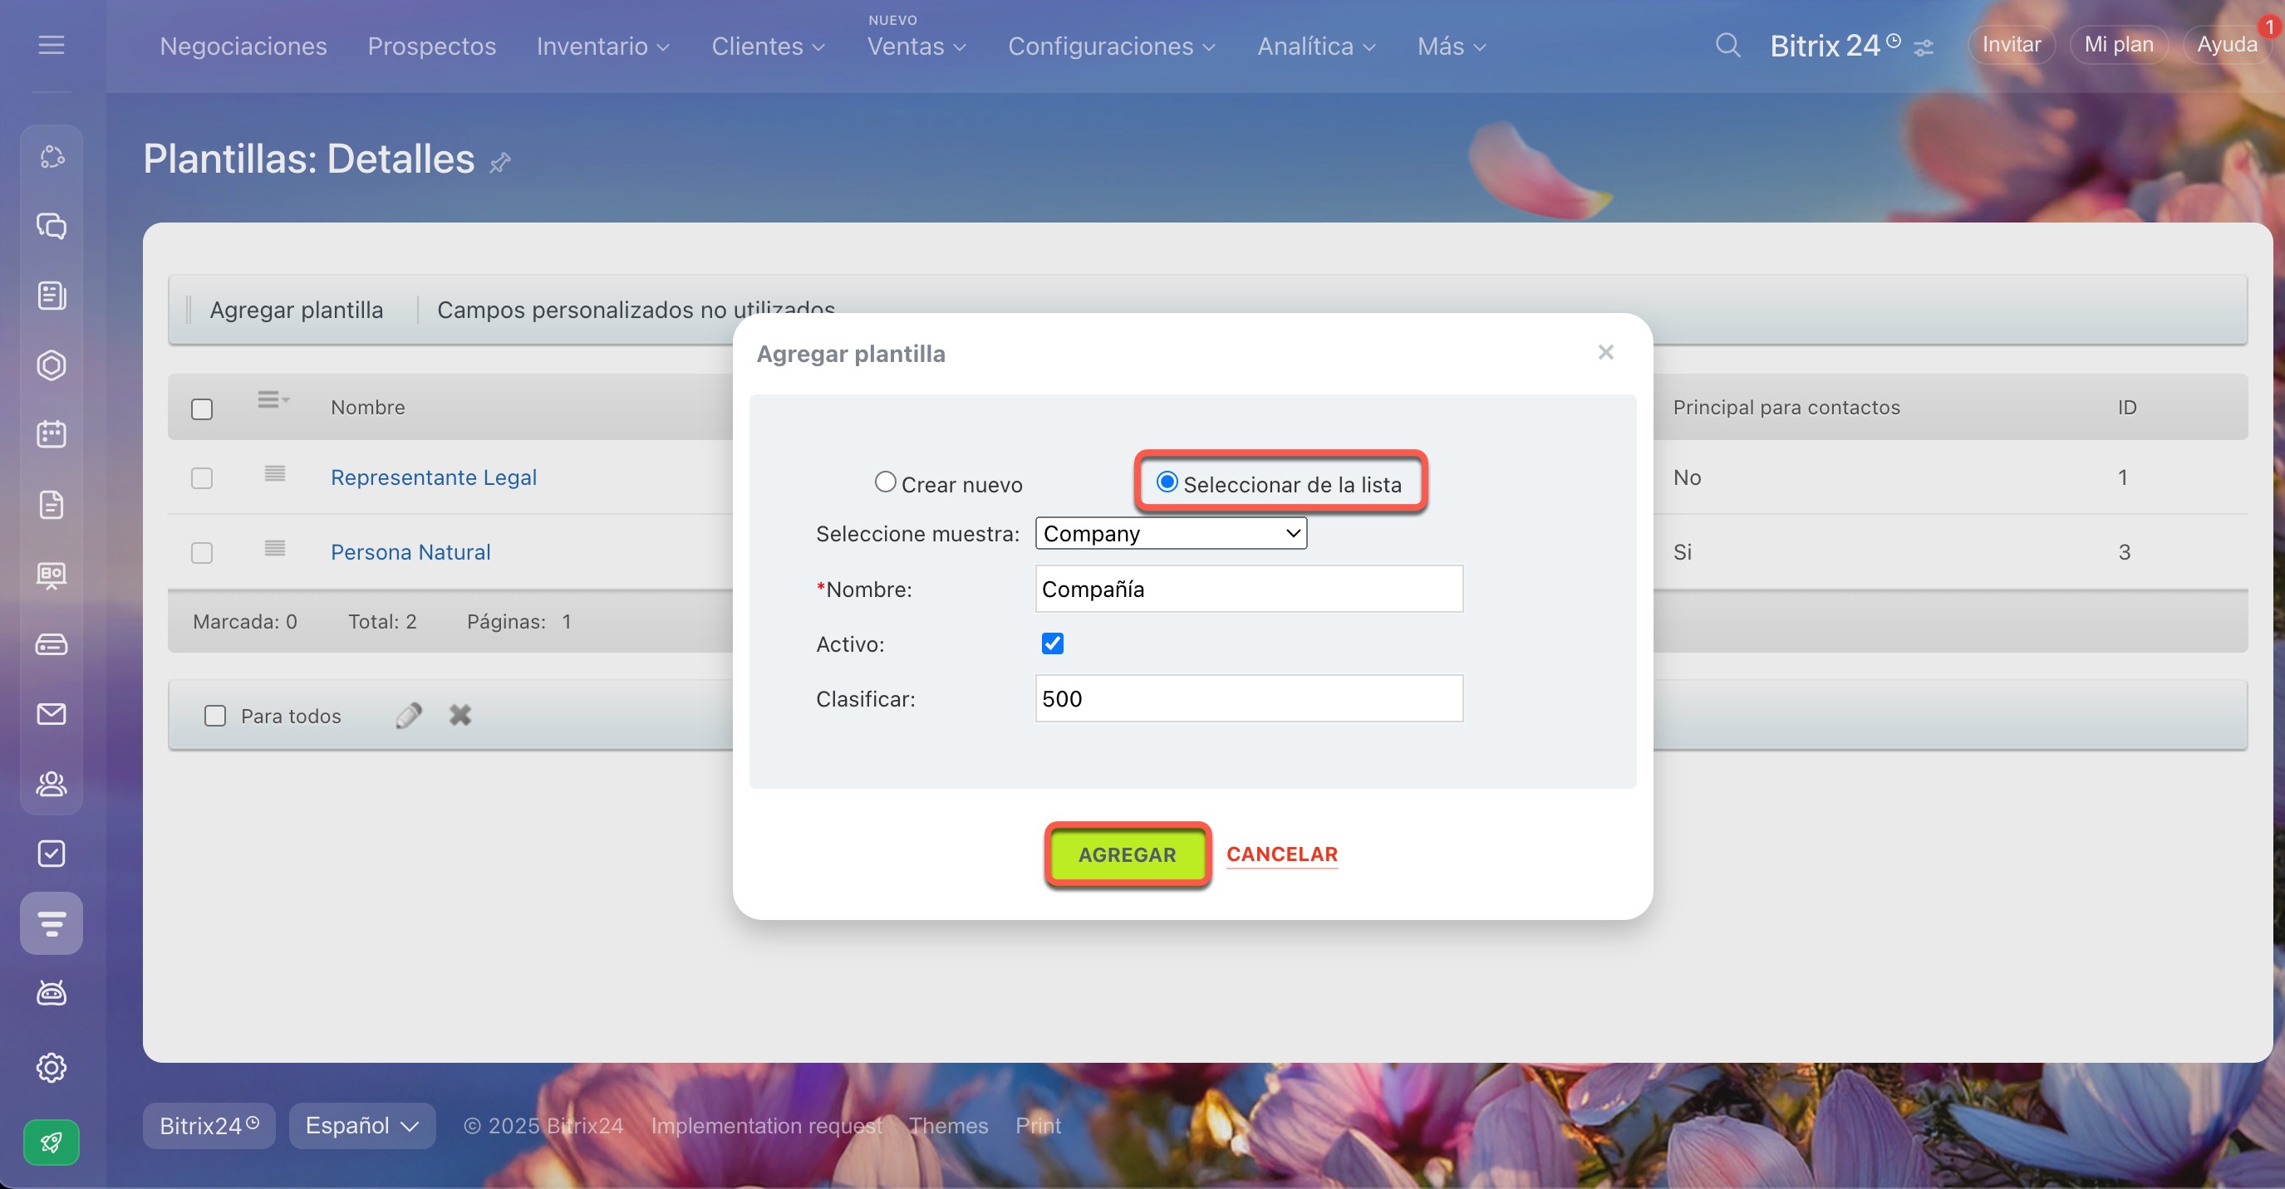Open the workgroups people sidebar icon
The width and height of the screenshot is (2285, 1189).
point(52,784)
